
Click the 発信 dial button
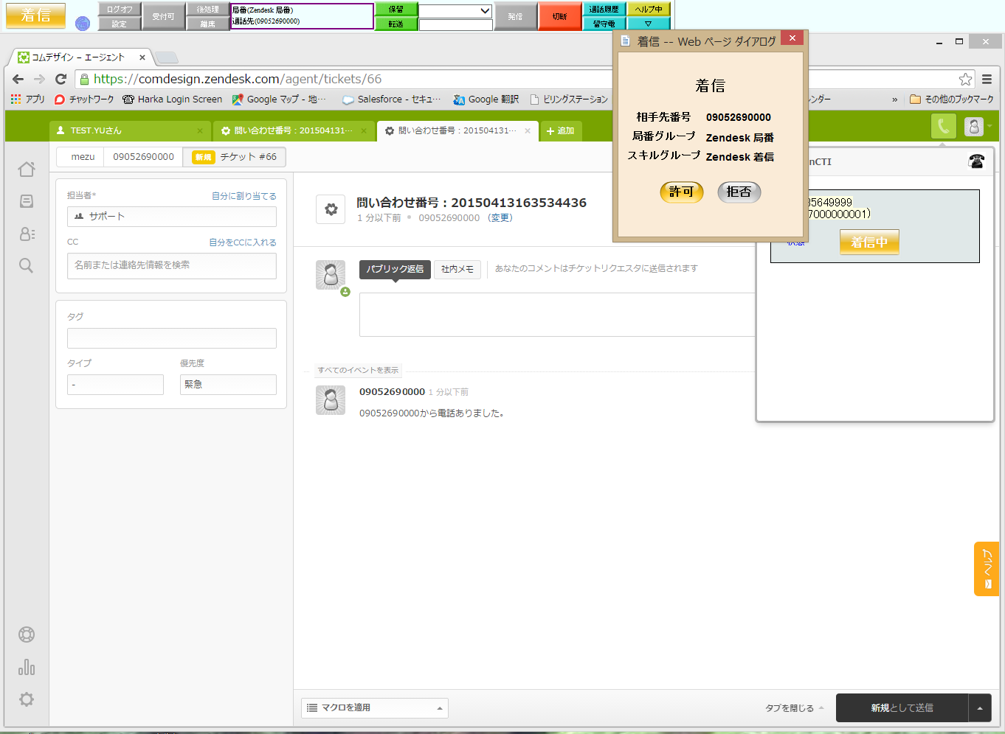515,16
